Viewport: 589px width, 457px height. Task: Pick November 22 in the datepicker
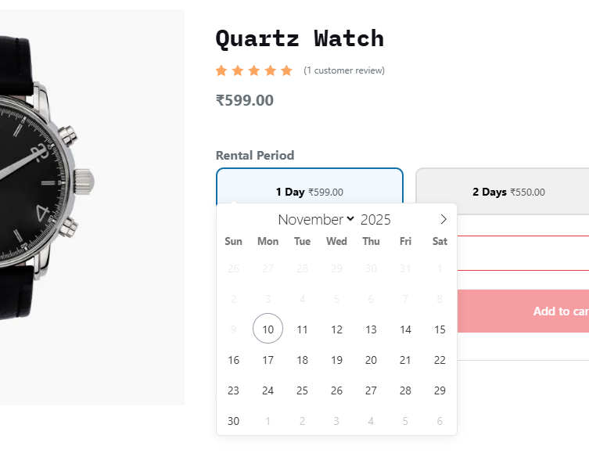(440, 360)
